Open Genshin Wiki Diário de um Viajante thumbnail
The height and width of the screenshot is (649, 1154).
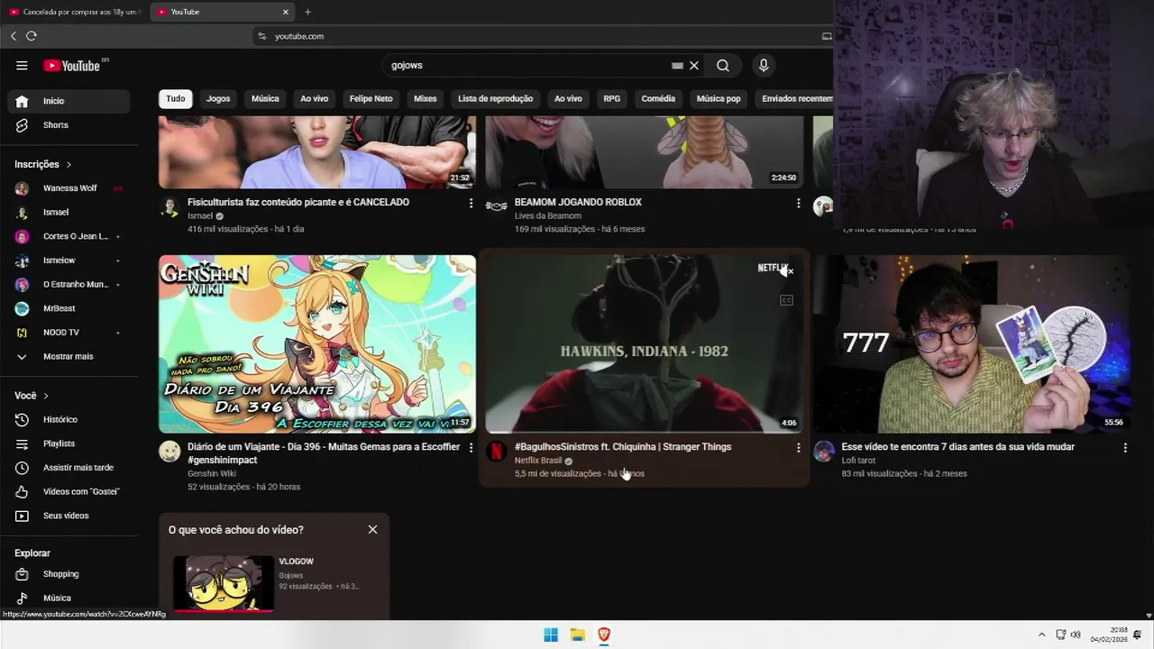(x=317, y=343)
